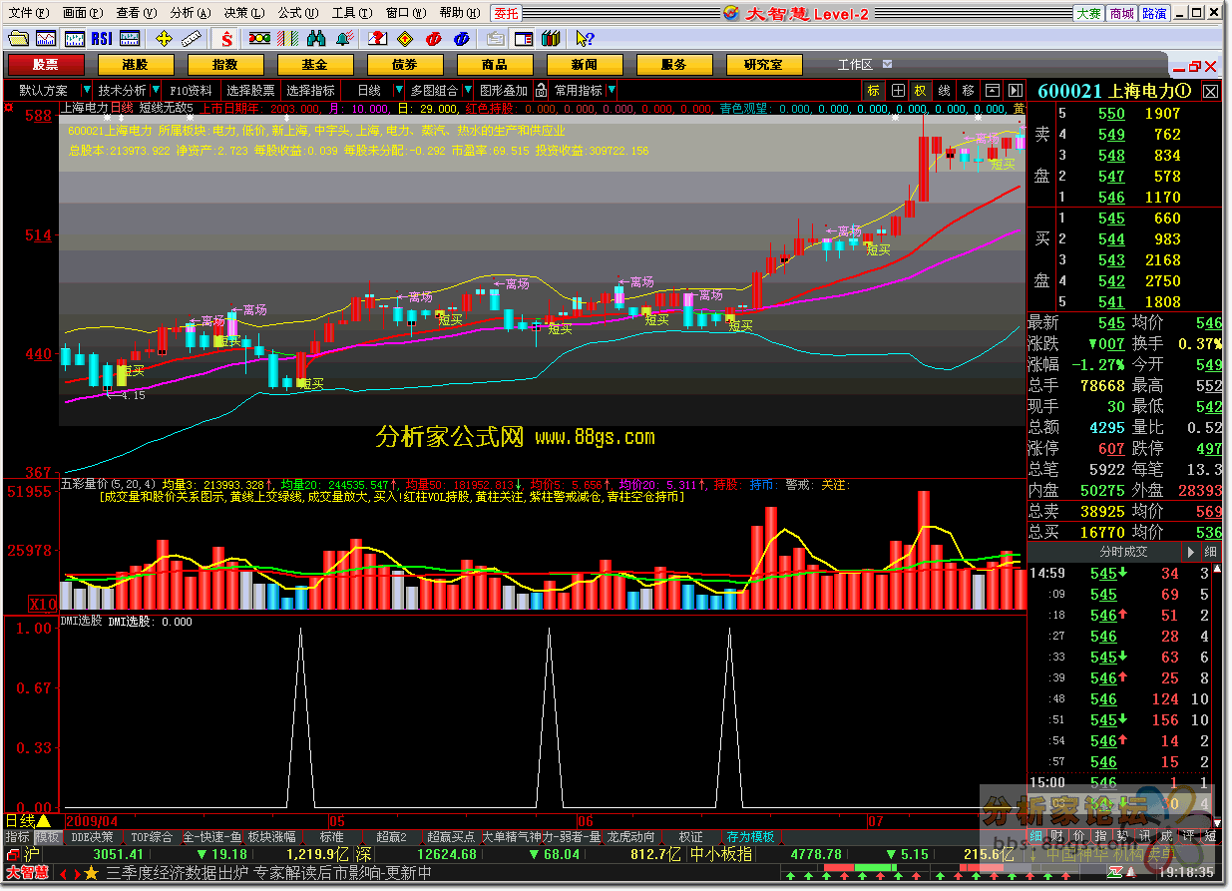Select the 存为模板 tab

pyautogui.click(x=751, y=837)
